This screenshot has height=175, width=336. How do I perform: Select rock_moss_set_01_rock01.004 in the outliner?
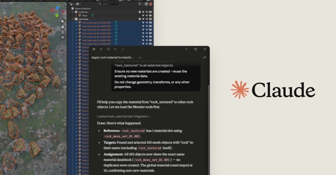click(96, 33)
